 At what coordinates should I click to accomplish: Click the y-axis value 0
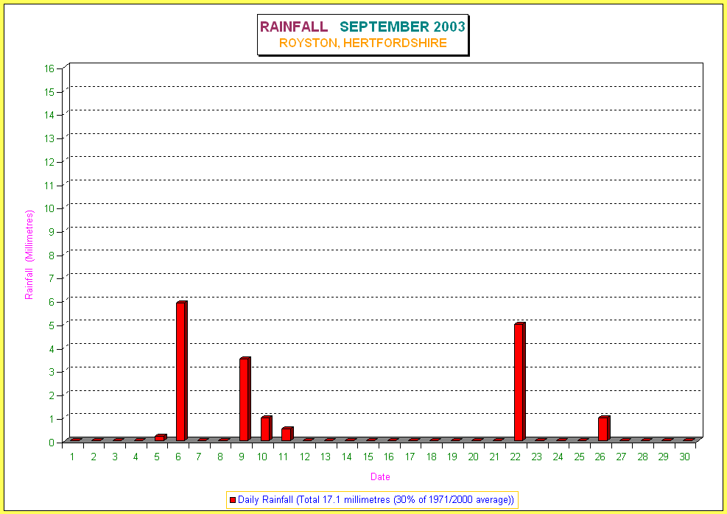(x=52, y=442)
